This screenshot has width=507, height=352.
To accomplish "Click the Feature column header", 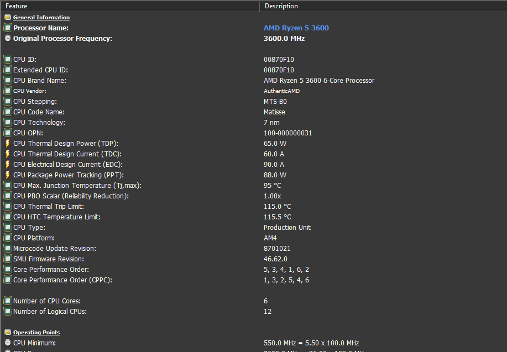I will click(130, 6).
